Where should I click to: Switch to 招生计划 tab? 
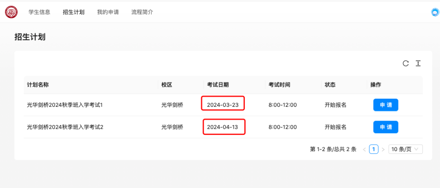click(x=73, y=12)
